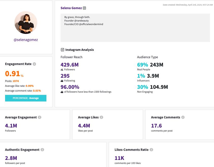Click the PERCENTAGE: Average button
The image size is (214, 167).
(x=26, y=98)
